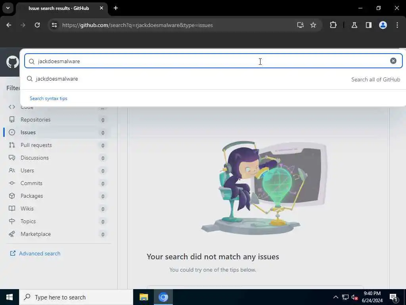Click the muted volume tray icon
406x305 pixels.
[354, 297]
